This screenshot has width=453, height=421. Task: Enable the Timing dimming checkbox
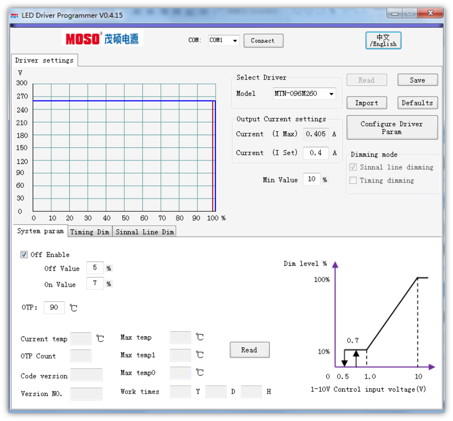pos(353,180)
